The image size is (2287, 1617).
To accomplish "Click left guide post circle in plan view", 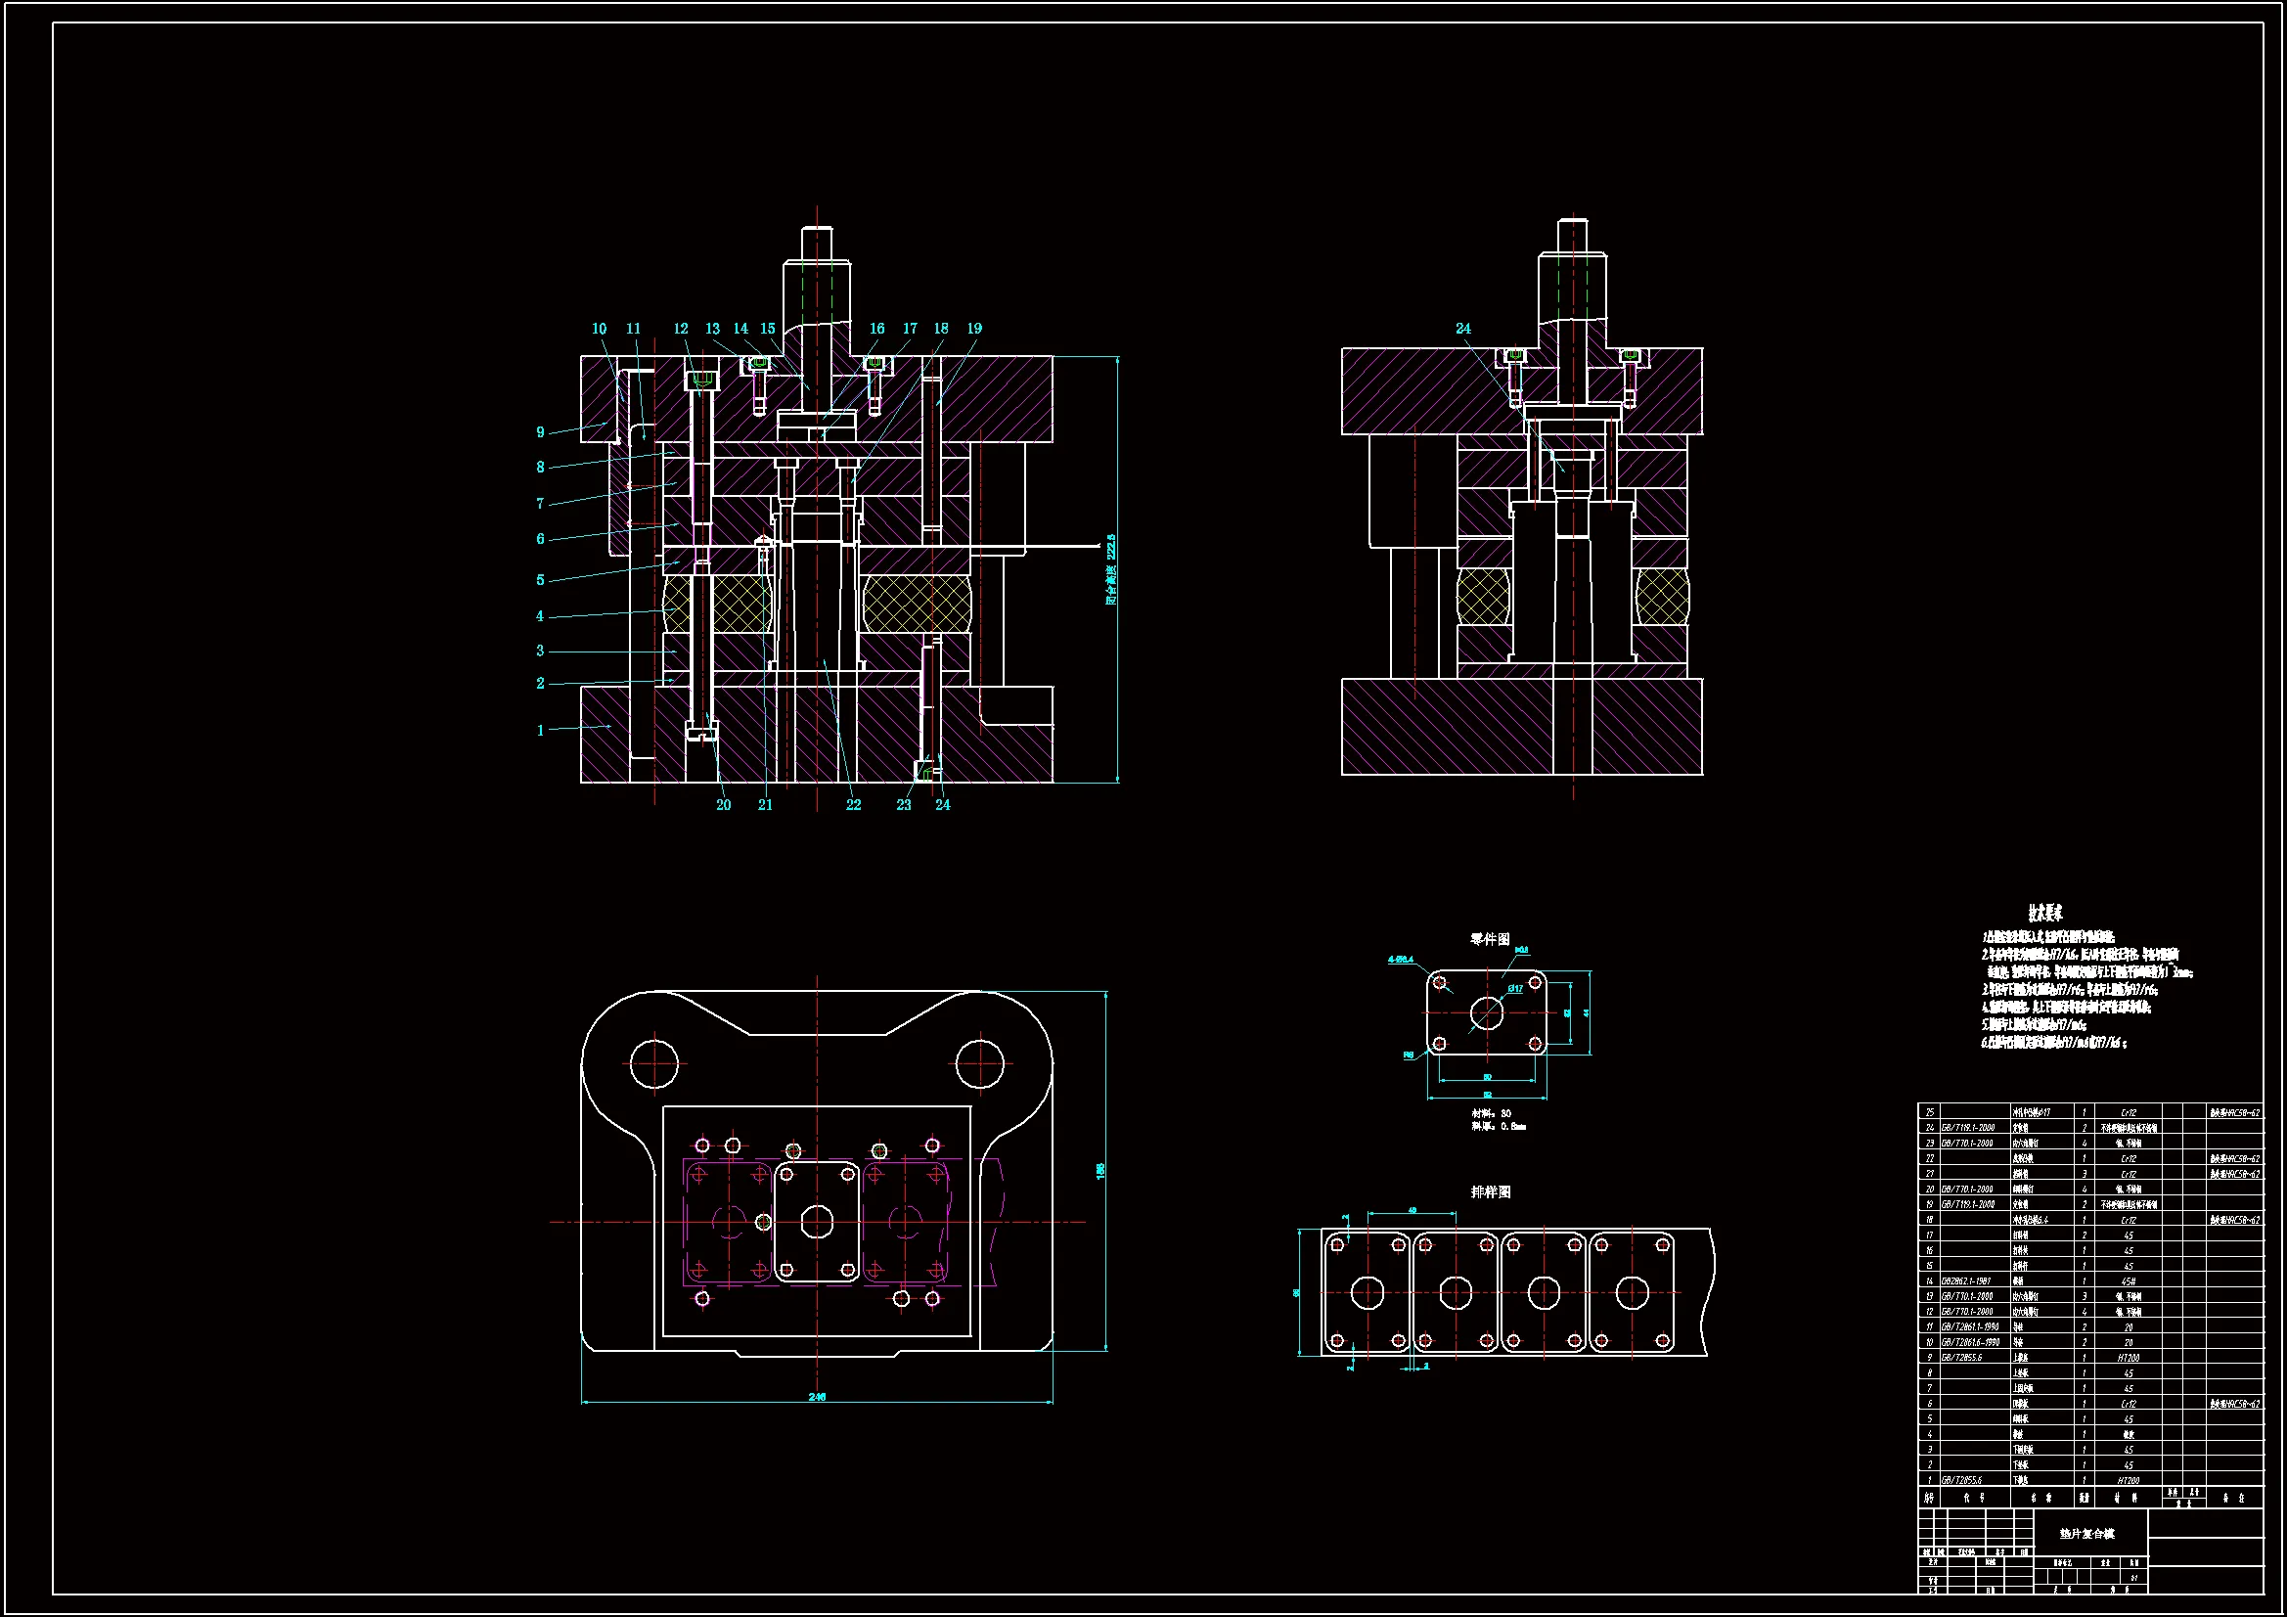I will (x=653, y=1064).
